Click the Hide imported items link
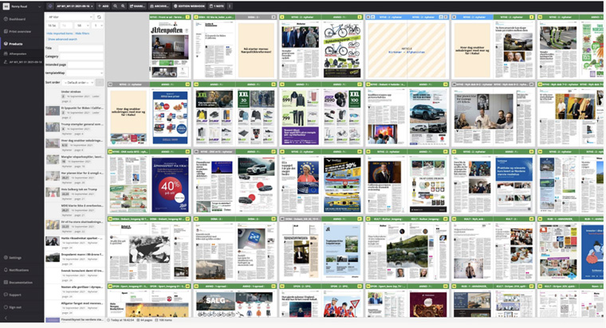Viewport: 606px width, 328px height. (60, 33)
